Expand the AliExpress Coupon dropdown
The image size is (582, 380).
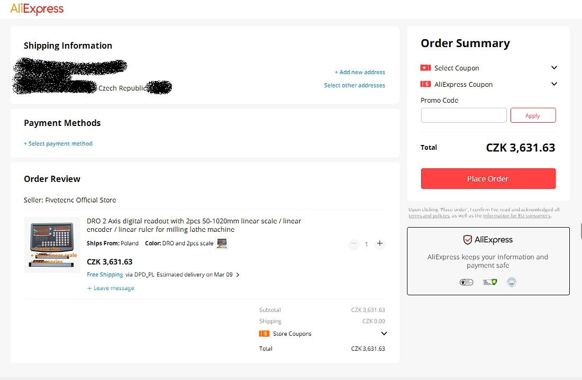pyautogui.click(x=554, y=84)
